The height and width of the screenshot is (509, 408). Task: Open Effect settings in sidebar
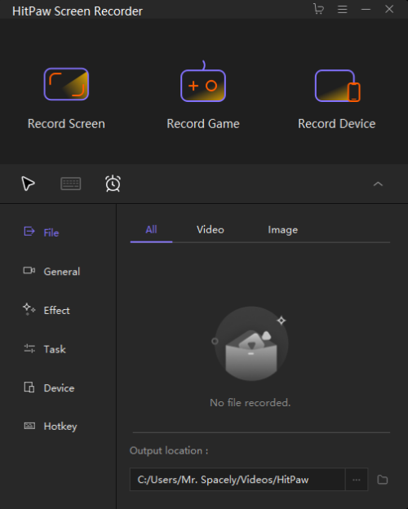point(47,310)
